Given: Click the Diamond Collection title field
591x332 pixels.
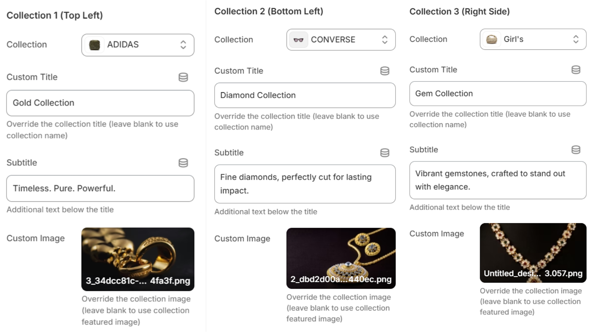Looking at the screenshot, I should [305, 95].
